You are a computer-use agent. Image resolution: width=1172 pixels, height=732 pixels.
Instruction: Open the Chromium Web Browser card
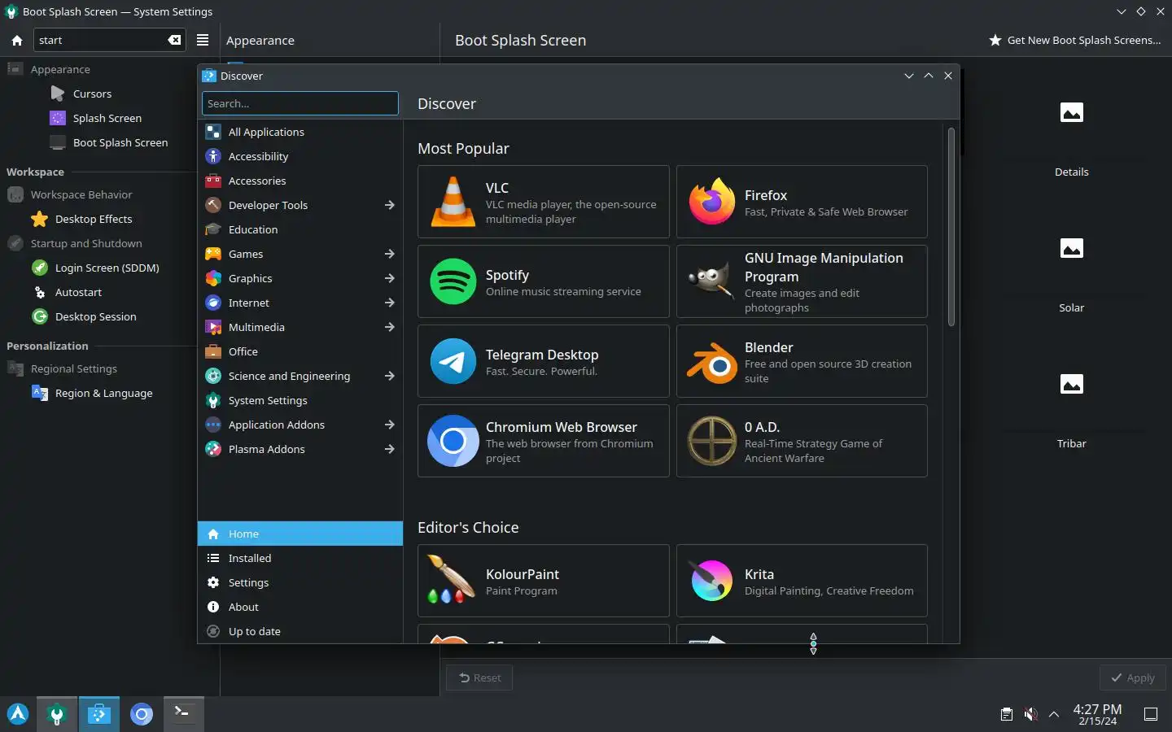click(544, 441)
